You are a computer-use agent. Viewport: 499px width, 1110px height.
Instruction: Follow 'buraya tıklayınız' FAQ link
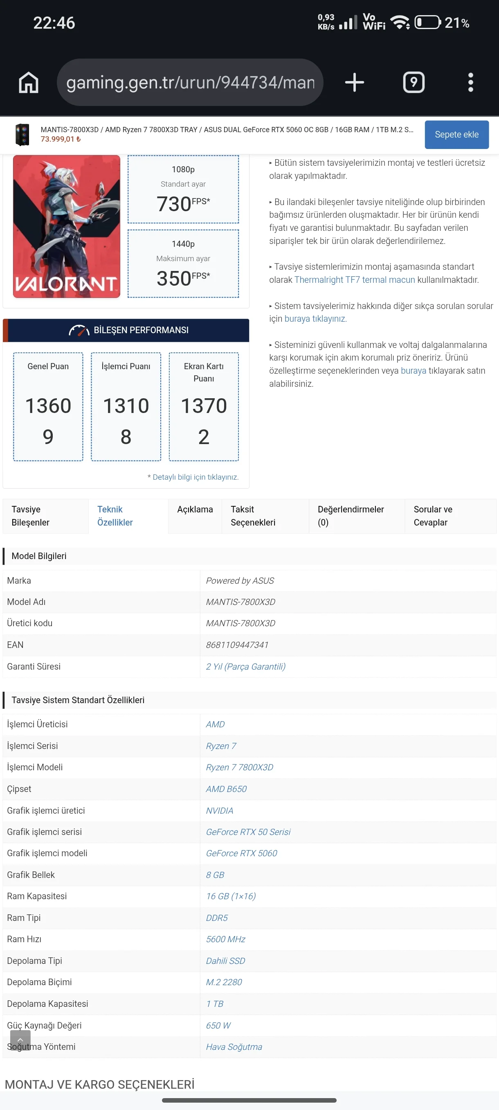point(315,318)
